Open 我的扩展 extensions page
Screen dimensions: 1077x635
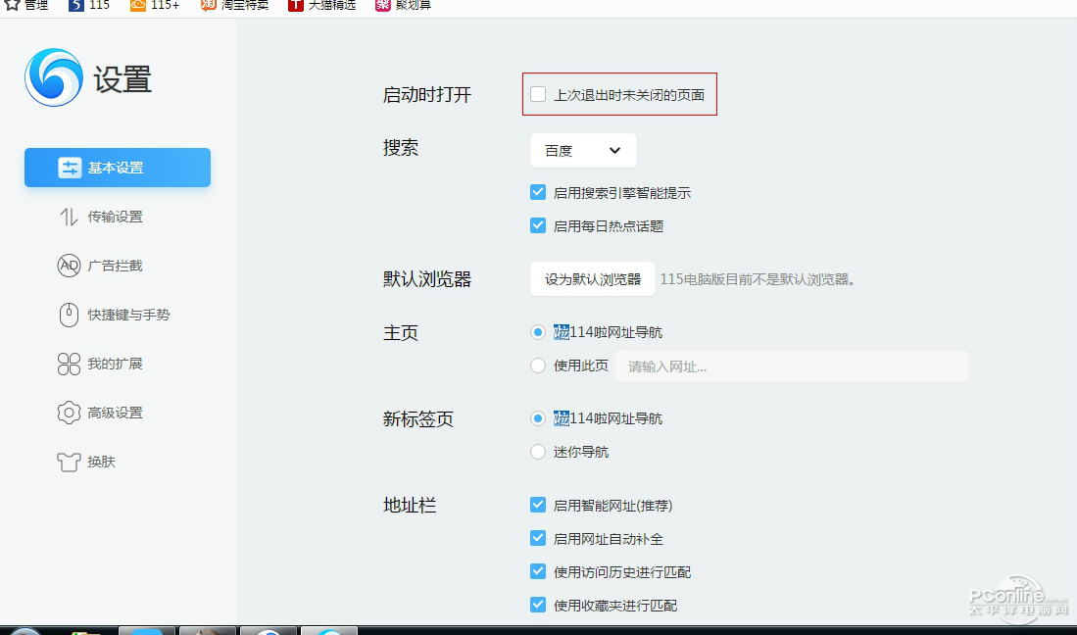[100, 364]
